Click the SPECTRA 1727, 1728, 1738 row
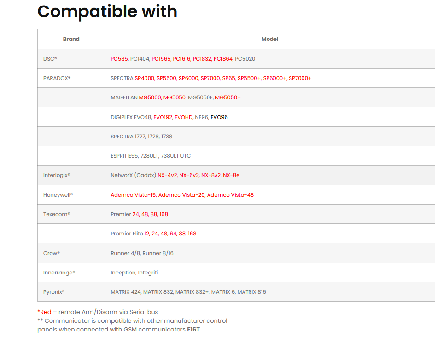Image resolution: width=448 pixels, height=337 pixels. click(141, 137)
